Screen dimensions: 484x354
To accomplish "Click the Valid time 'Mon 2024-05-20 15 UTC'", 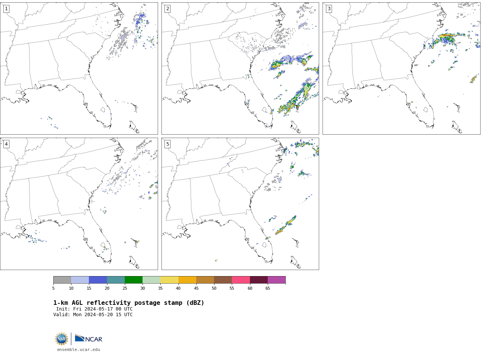I will click(x=103, y=315).
